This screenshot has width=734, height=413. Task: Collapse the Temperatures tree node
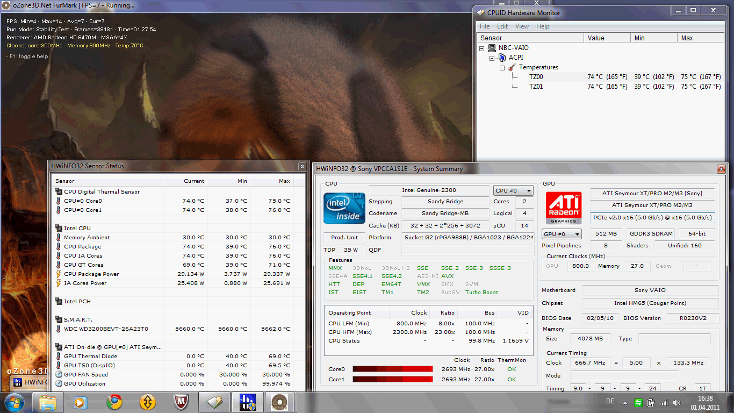[x=502, y=67]
